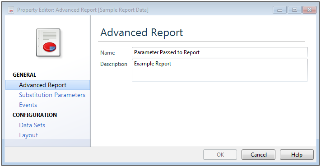321x167 pixels.
Task: Select Advanced Report in the General section
Action: [47, 85]
